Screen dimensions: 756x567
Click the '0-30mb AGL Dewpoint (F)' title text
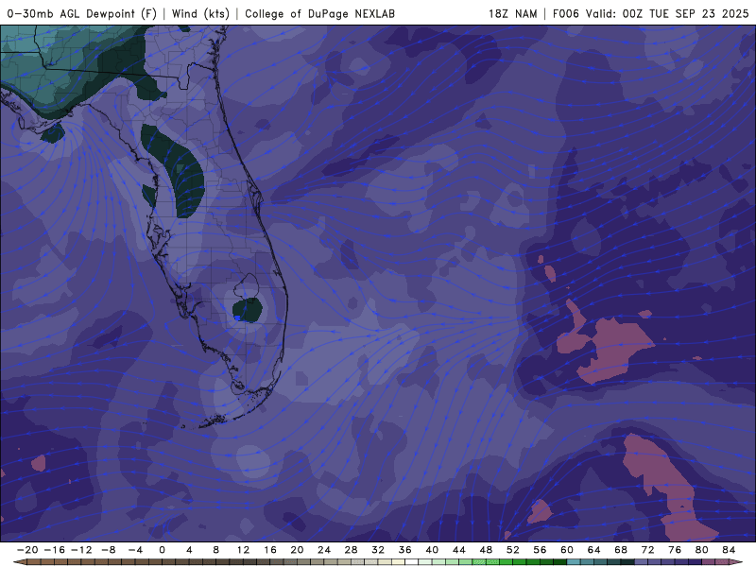pyautogui.click(x=82, y=13)
